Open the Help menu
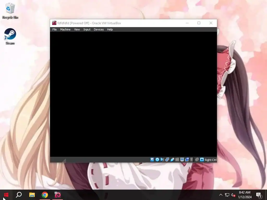The width and height of the screenshot is (267, 200). click(x=110, y=29)
